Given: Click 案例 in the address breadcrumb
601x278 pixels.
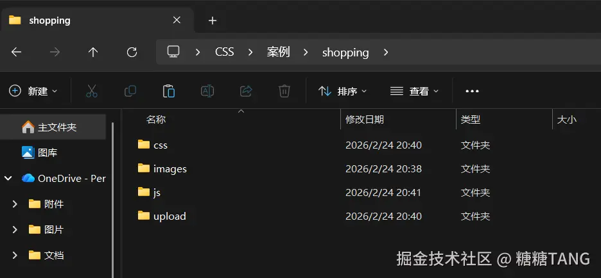Looking at the screenshot, I should [x=278, y=52].
